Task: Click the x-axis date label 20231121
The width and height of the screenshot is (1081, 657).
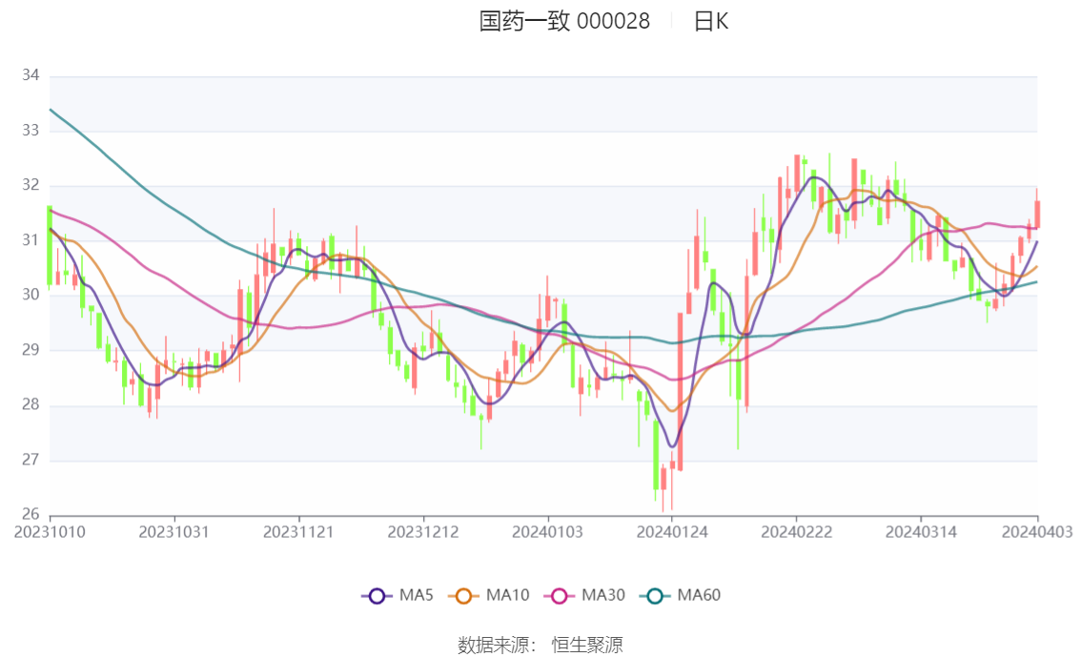Action: [298, 532]
